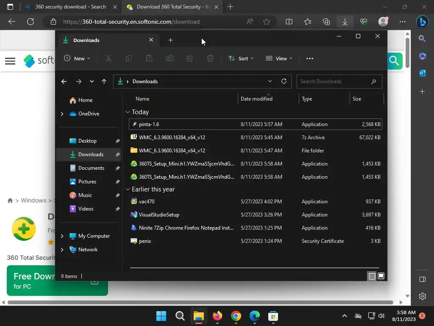Screen dimensions: 434x326
Task: Open Music in navigation pane
Action: point(85,195)
